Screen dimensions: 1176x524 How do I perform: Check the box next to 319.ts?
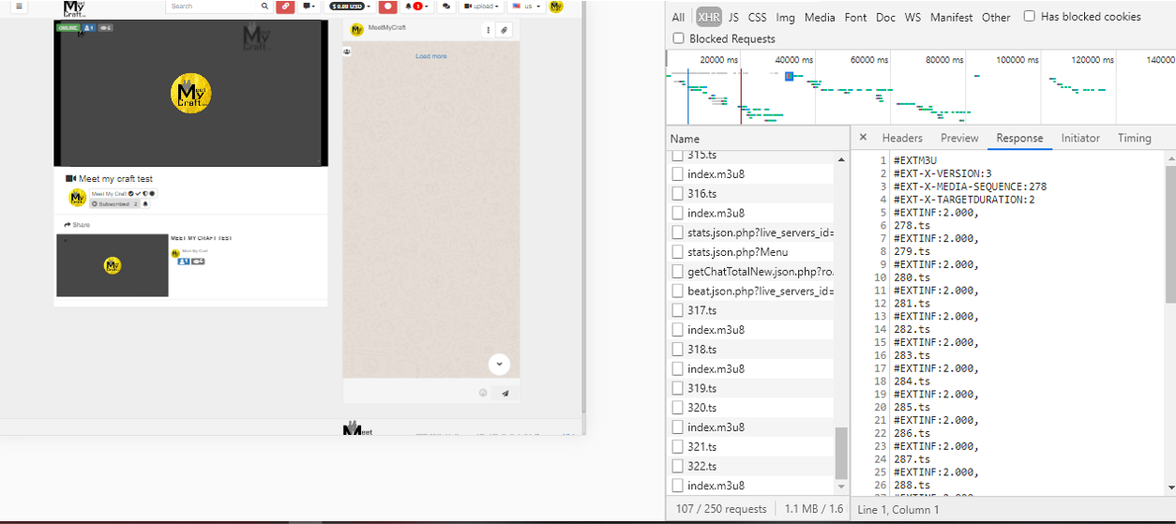point(678,388)
